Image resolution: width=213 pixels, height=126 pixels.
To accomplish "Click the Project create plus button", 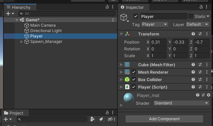I will point(6,119).
